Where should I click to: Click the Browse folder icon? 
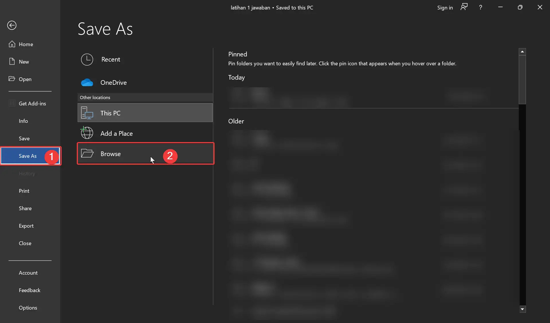pyautogui.click(x=87, y=153)
